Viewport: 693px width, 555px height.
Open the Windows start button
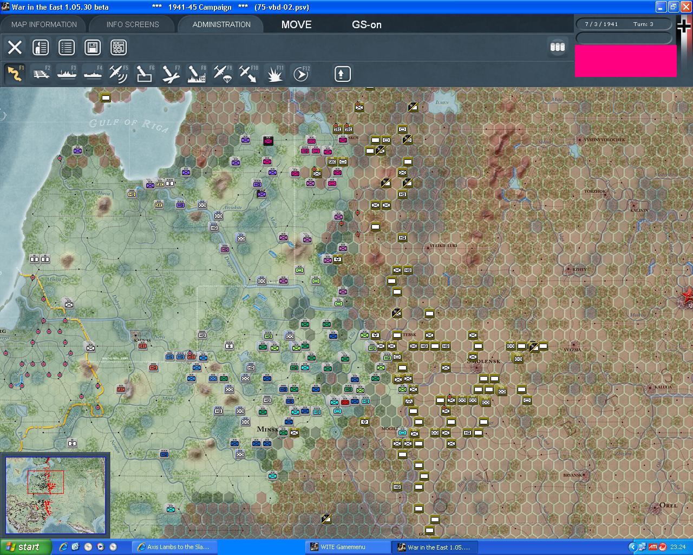26,547
